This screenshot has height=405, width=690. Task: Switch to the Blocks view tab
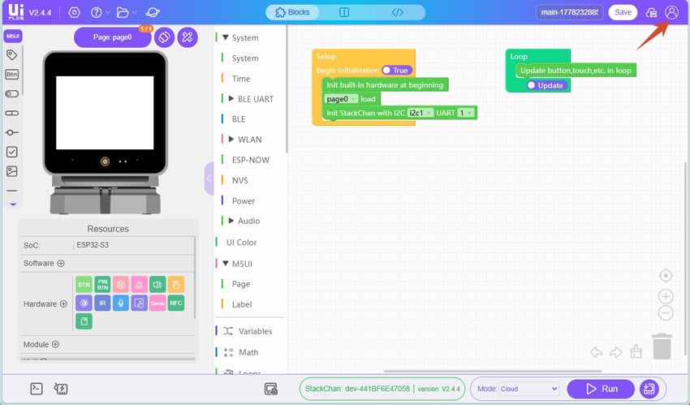coord(292,12)
